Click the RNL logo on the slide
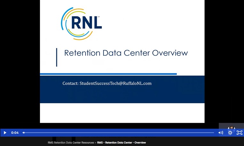This screenshot has height=146, width=244. coord(81,24)
